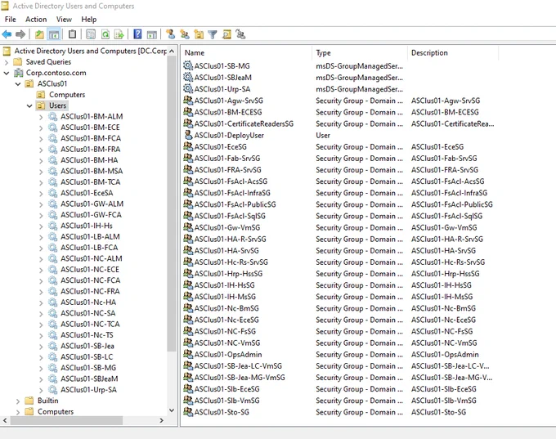Create a new user with toolbar icon
Image resolution: width=556 pixels, height=439 pixels.
171,34
